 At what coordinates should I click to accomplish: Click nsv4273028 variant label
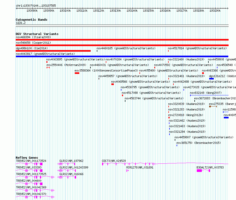(209, 87)
